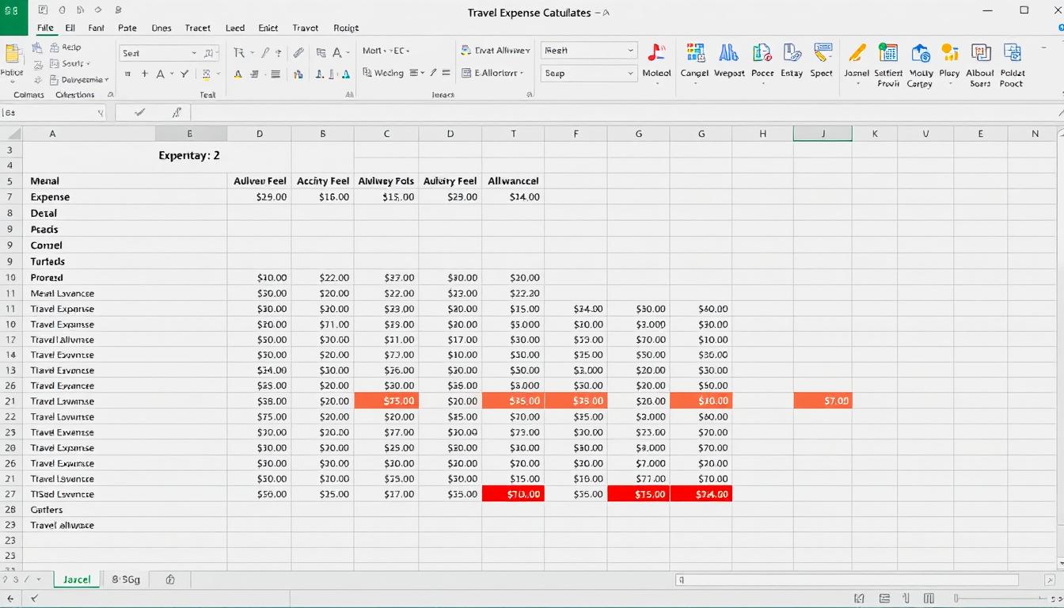Viewport: 1064px width, 608px height.
Task: Click the paperclip icon in the ribbon
Action: 298,53
